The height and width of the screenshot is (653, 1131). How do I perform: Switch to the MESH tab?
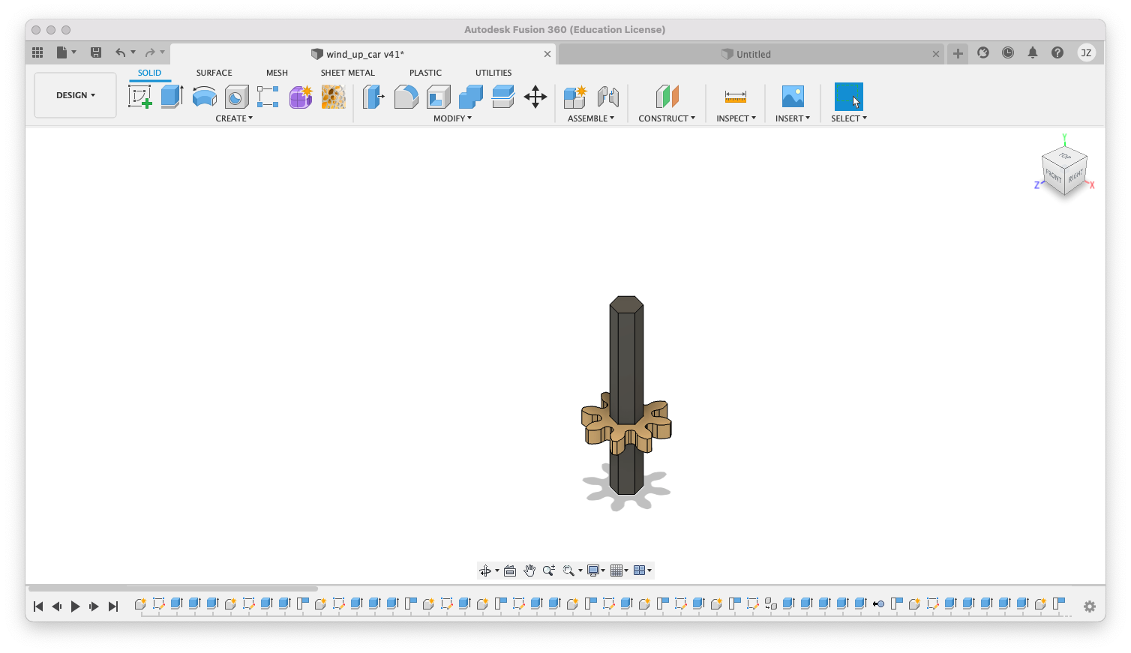coord(277,73)
